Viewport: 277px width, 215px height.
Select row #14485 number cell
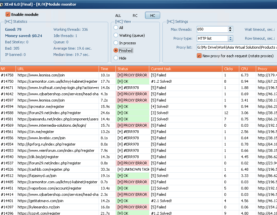point(8,182)
